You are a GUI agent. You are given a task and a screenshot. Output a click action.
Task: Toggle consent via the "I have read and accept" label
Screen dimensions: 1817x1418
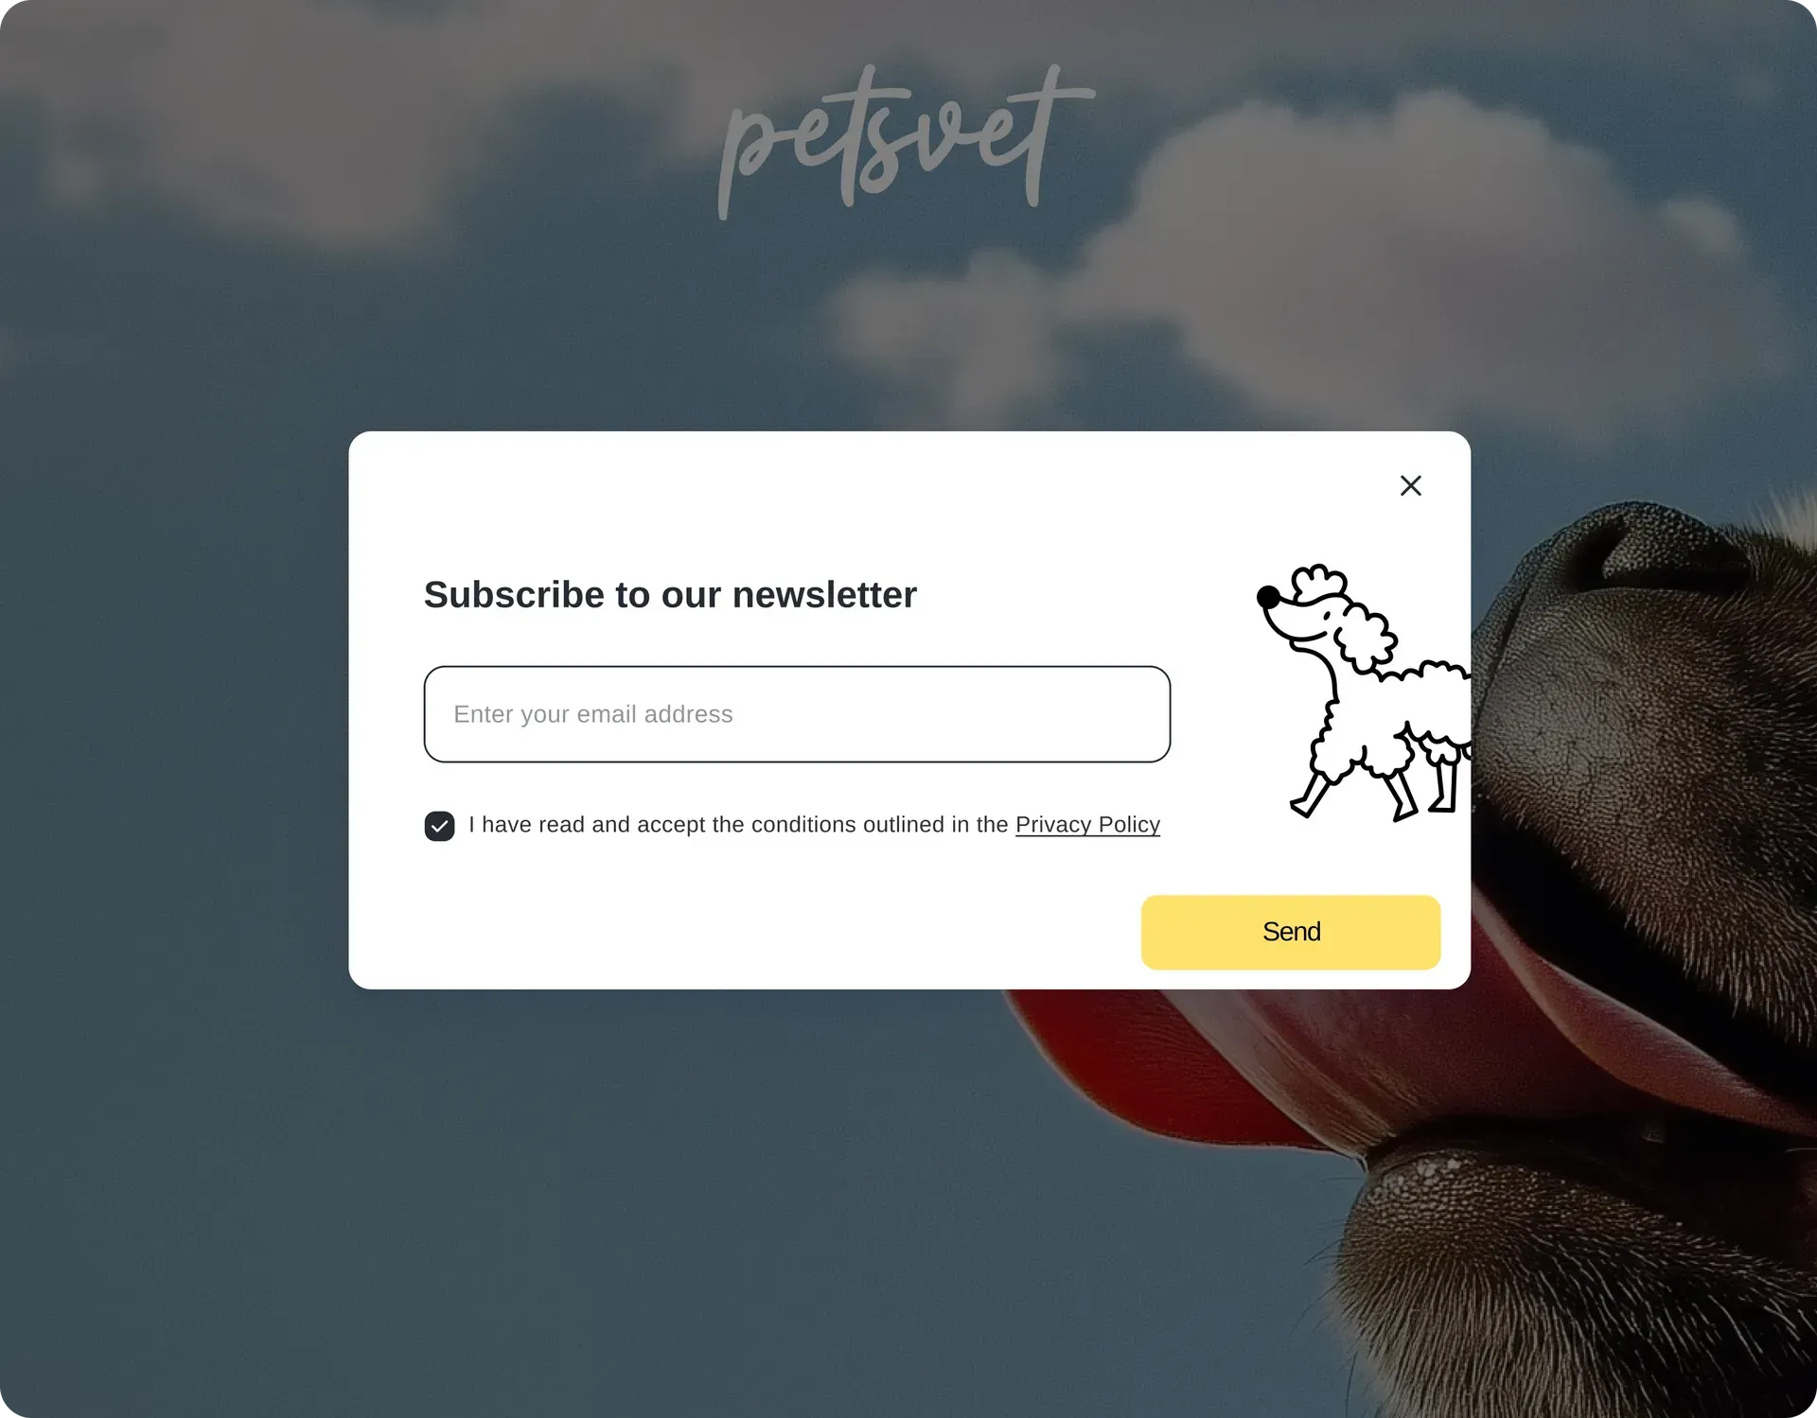(x=738, y=825)
